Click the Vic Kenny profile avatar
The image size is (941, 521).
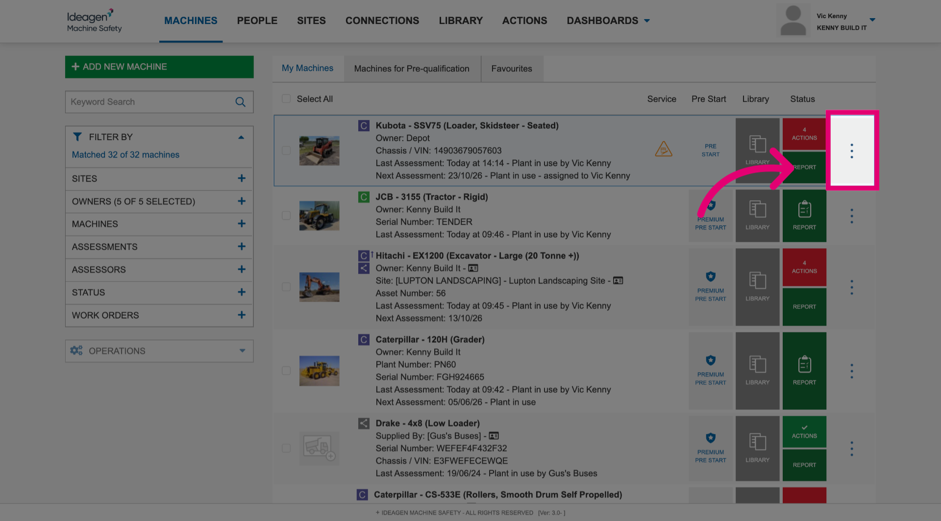click(x=793, y=21)
